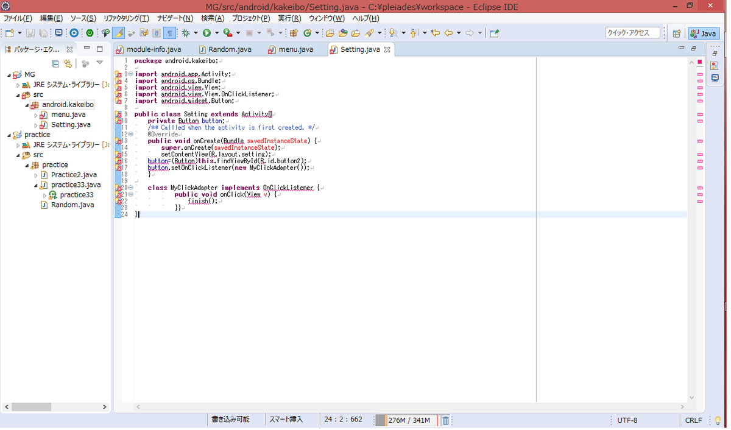731x430 pixels.
Task: Open the リファクタリング(T) menu
Action: tap(126, 18)
